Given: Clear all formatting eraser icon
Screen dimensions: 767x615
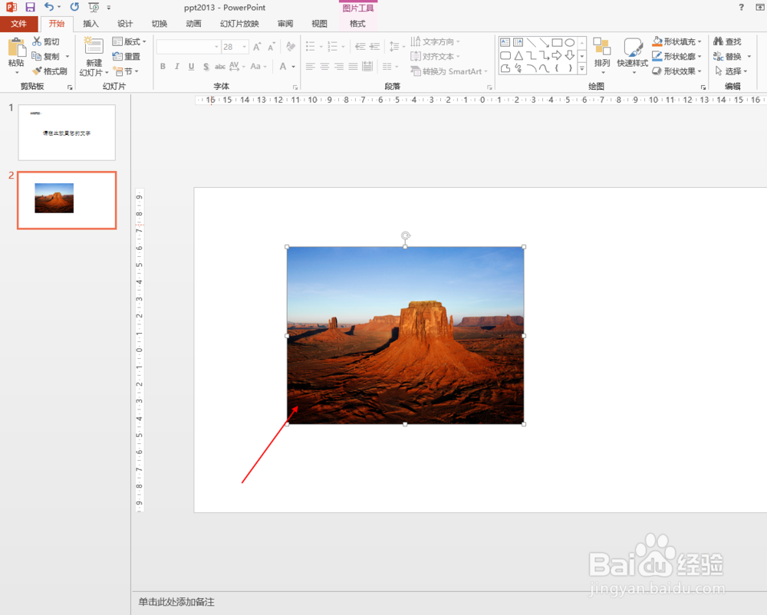Looking at the screenshot, I should [x=291, y=47].
